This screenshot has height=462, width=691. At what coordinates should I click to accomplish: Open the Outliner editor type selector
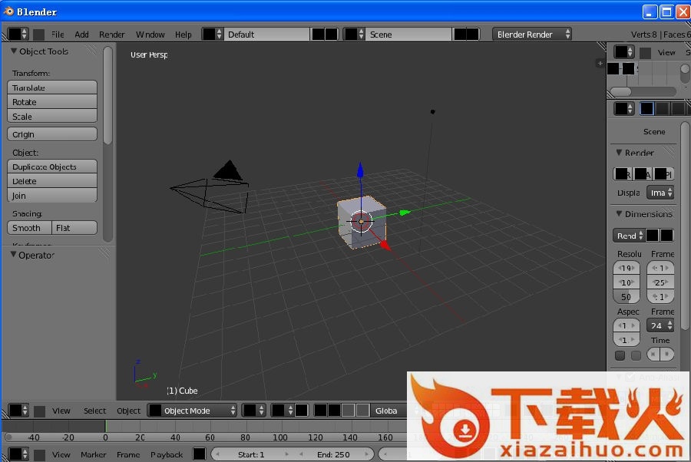624,52
